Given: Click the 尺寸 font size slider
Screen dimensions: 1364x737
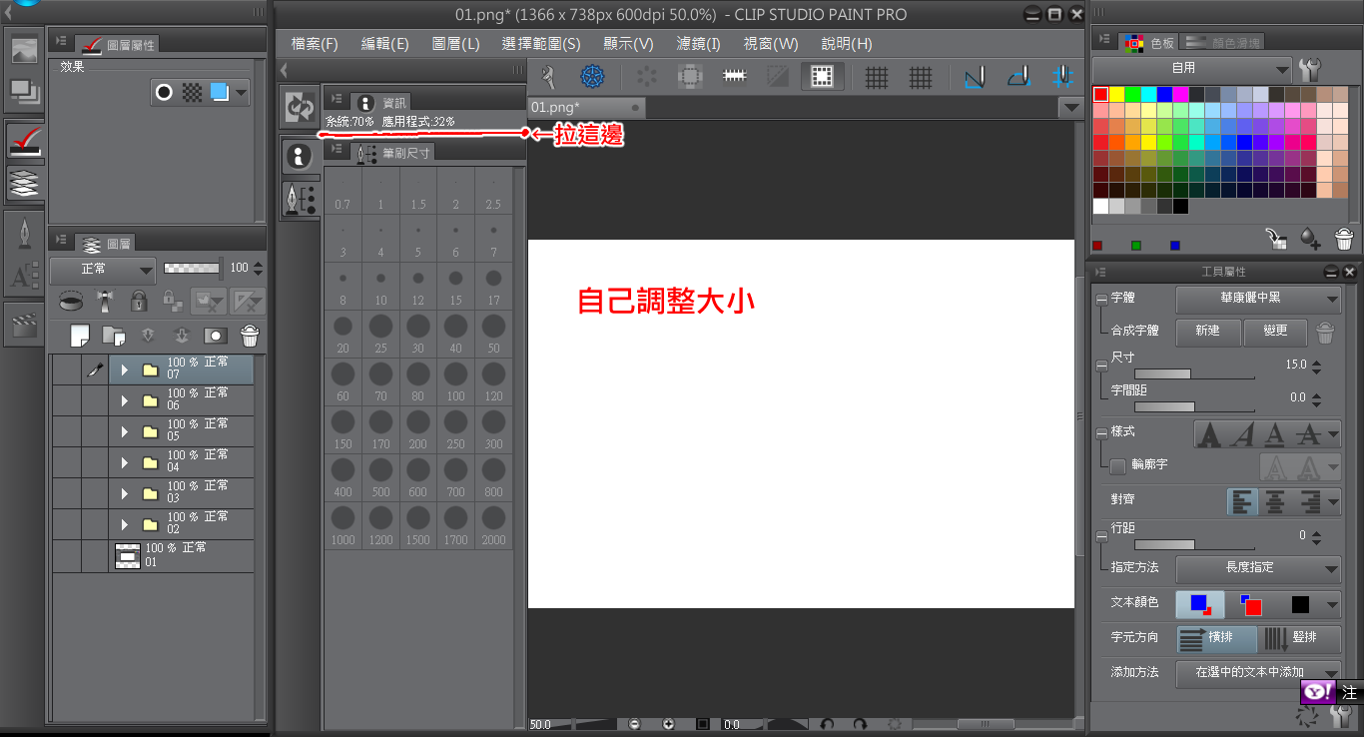Looking at the screenshot, I should click(1194, 374).
